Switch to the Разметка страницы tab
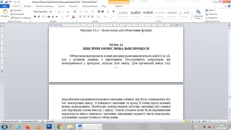 point(44,6)
